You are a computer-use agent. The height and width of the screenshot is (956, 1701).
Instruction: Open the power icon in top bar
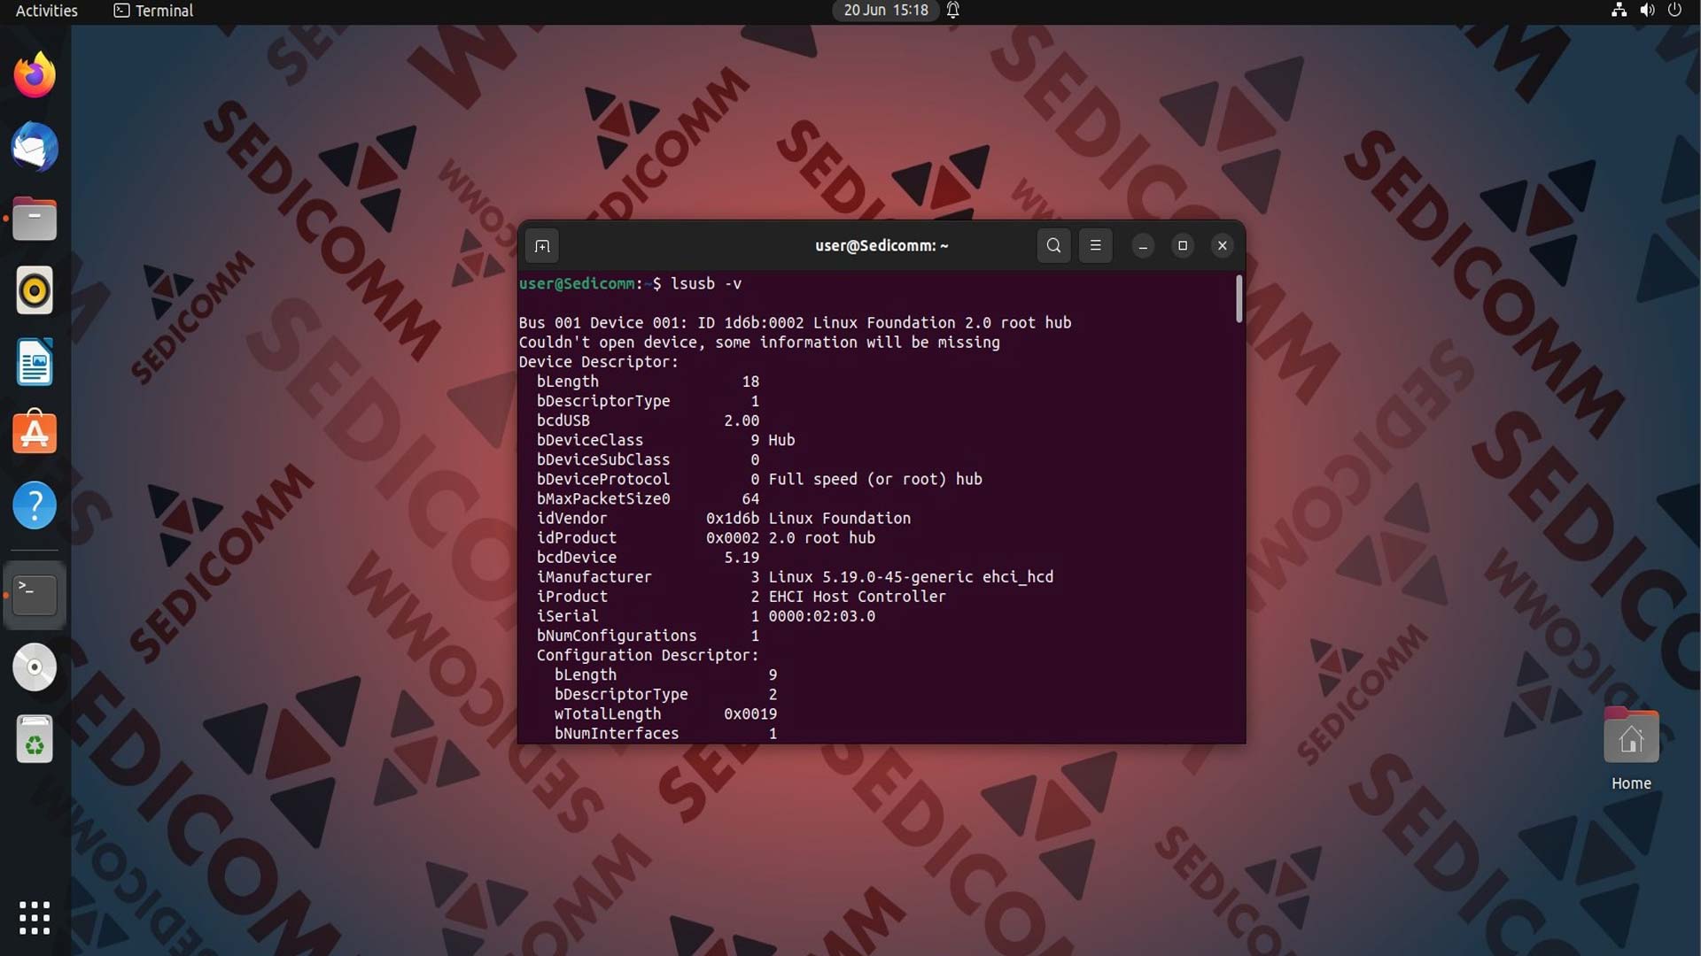coord(1674,10)
